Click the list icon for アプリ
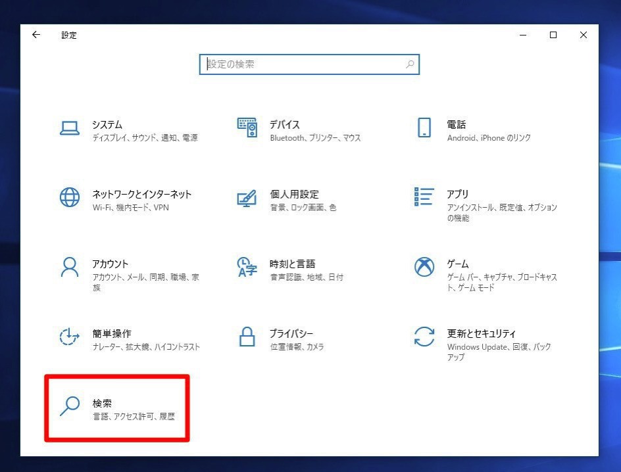 pos(424,197)
